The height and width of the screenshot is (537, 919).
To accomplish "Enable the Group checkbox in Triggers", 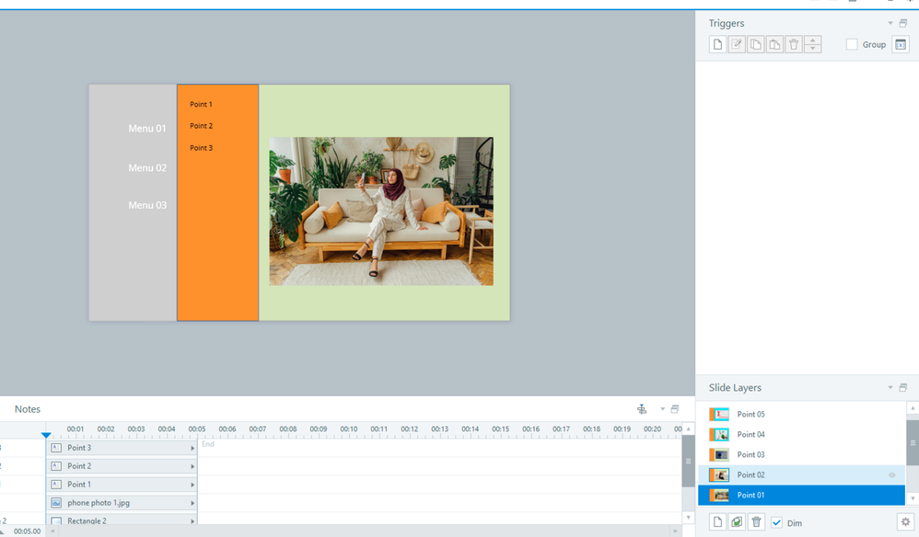I will (852, 45).
